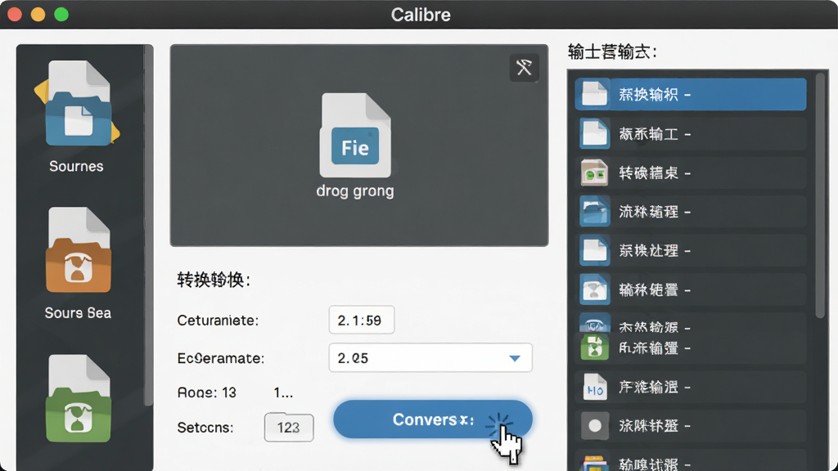Viewport: 838px width, 471px height.
Task: Click the blank page icon in fifth row
Action: tap(594, 250)
